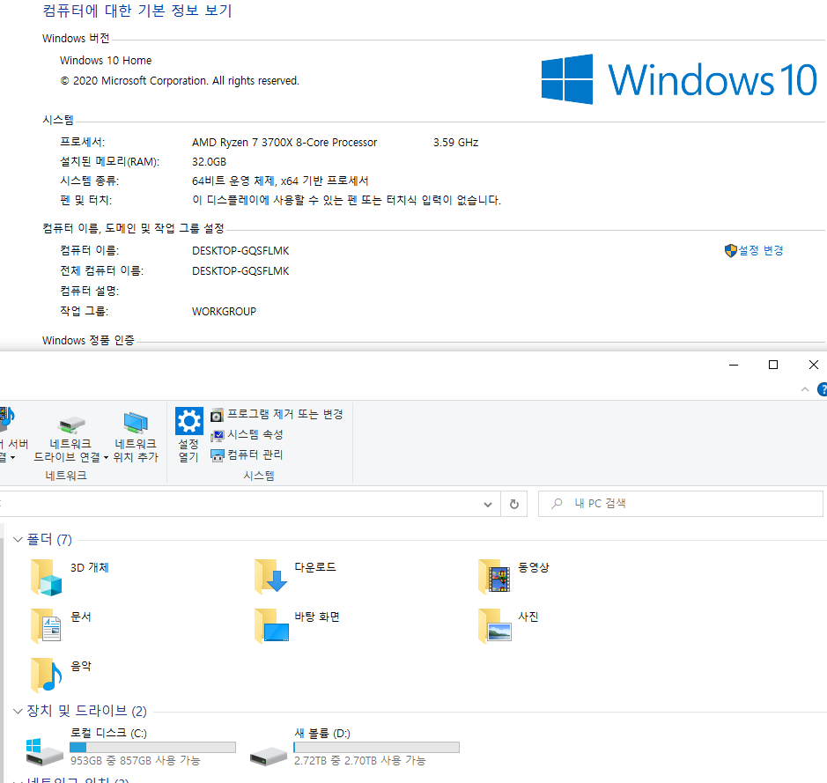
Task: Collapse the 폴더 (7) section
Action: [18, 539]
